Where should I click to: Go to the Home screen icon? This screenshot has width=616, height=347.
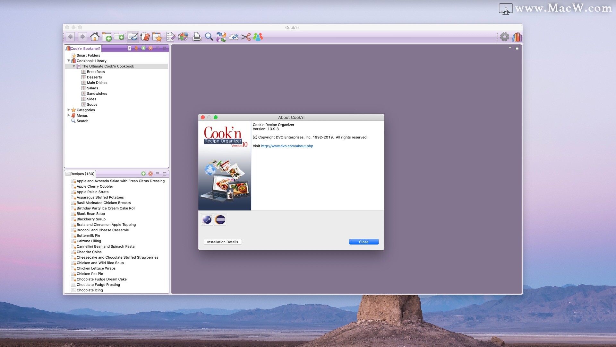(x=94, y=37)
